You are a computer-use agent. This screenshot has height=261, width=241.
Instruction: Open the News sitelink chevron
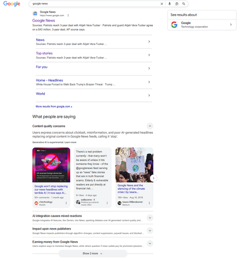point(149,42)
